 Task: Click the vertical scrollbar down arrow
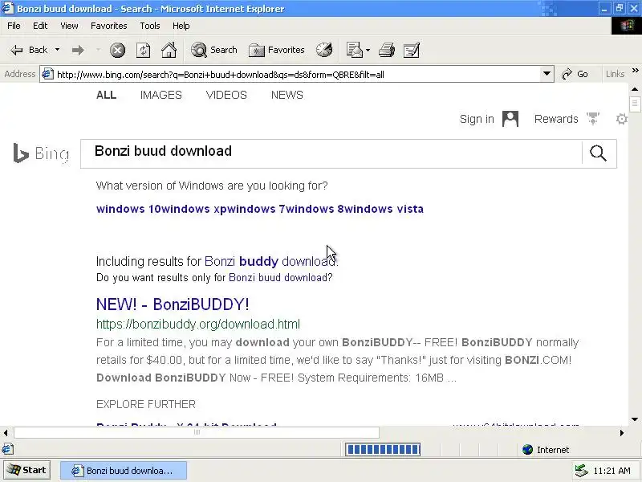635,419
